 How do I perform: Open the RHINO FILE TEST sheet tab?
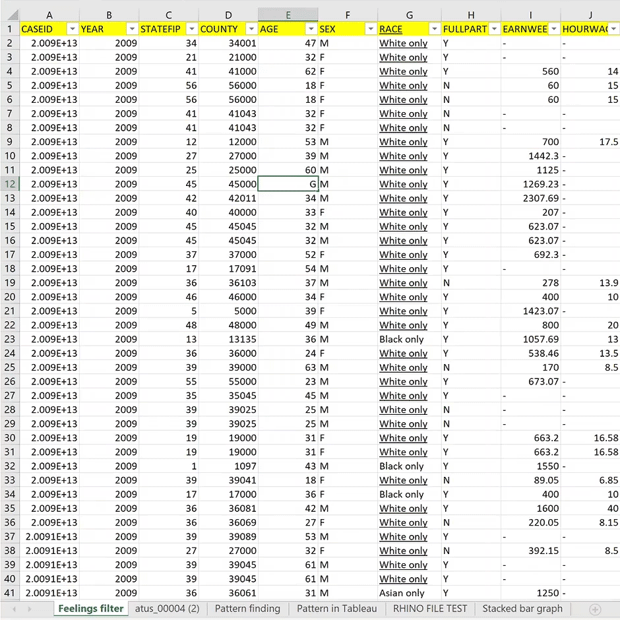click(430, 609)
